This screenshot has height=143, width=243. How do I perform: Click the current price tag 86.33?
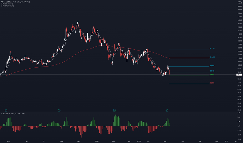pos(239,75)
